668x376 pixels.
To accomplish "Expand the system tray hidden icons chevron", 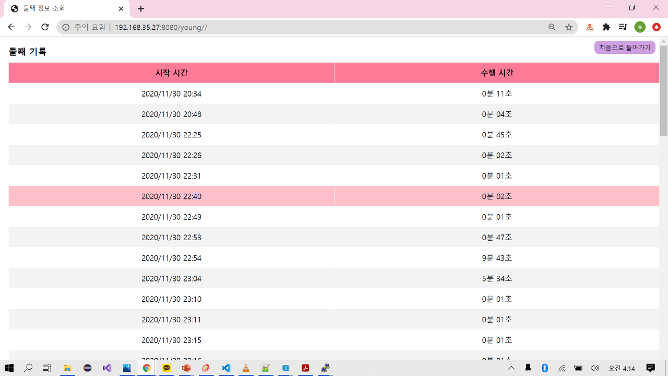I will pyautogui.click(x=511, y=368).
